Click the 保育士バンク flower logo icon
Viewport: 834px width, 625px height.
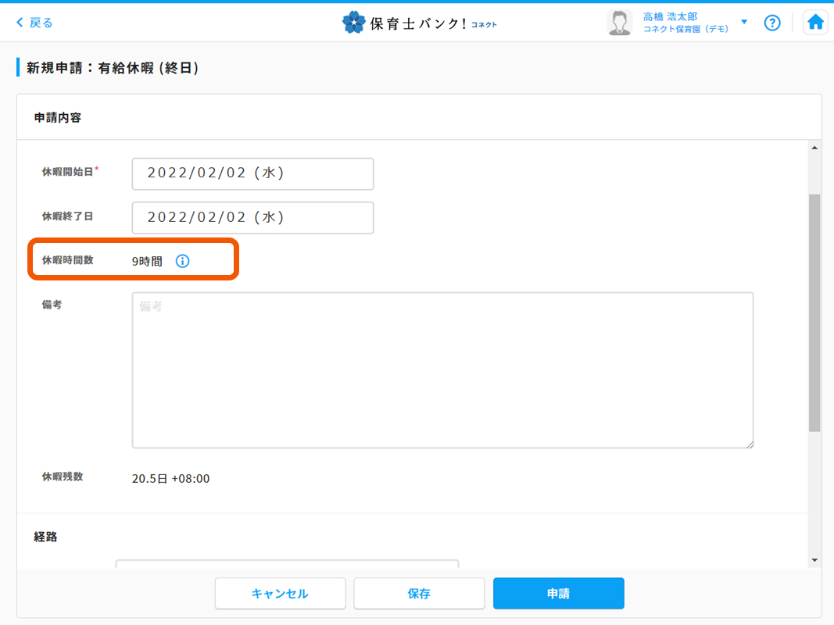coord(353,23)
